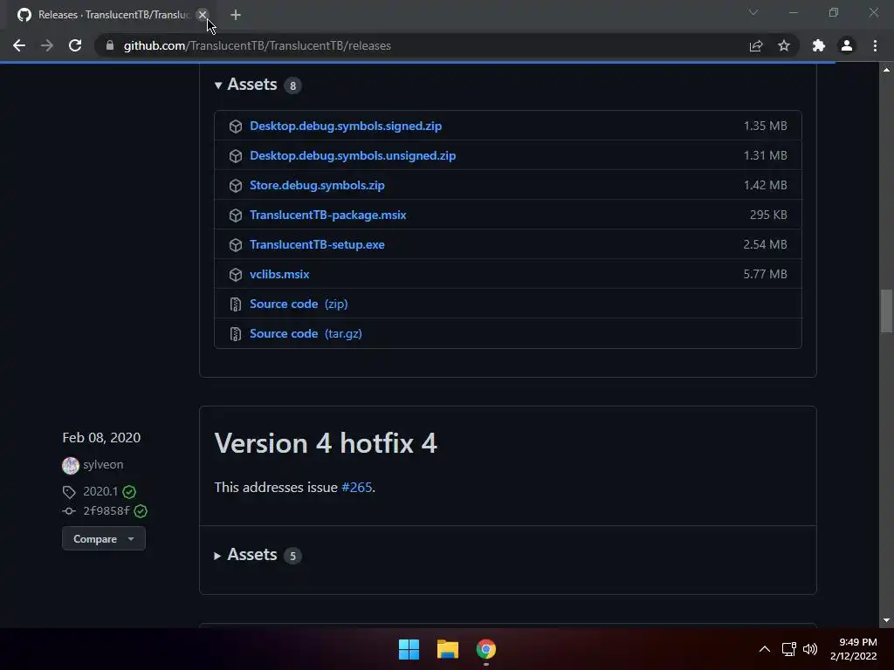Reload the GitHub releases page
The width and height of the screenshot is (894, 670).
(75, 45)
